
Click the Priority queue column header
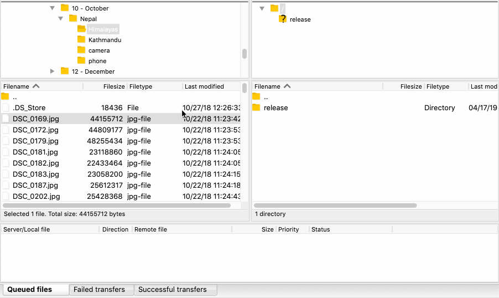pyautogui.click(x=293, y=229)
